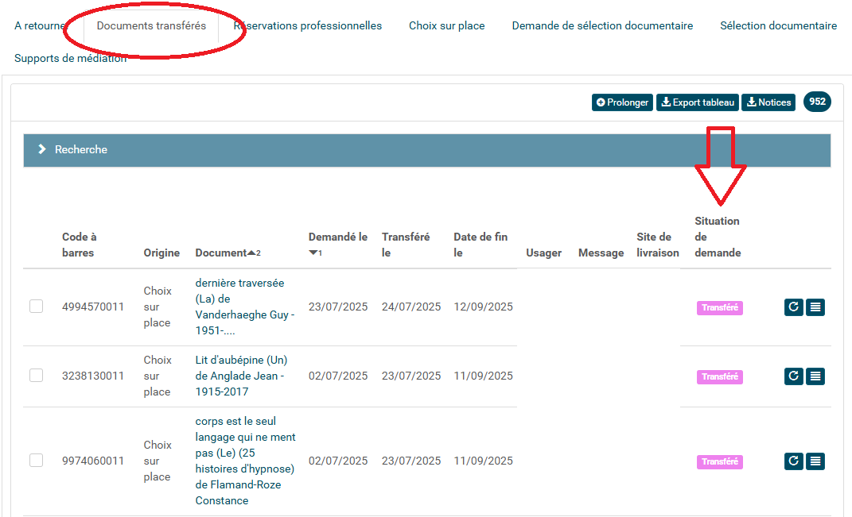Click the refresh icon on the hypnose book row
This screenshot has width=852, height=517.
point(793,461)
